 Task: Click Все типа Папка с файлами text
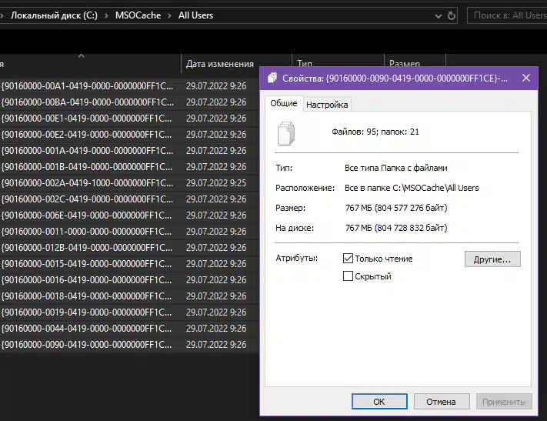pyautogui.click(x=396, y=168)
